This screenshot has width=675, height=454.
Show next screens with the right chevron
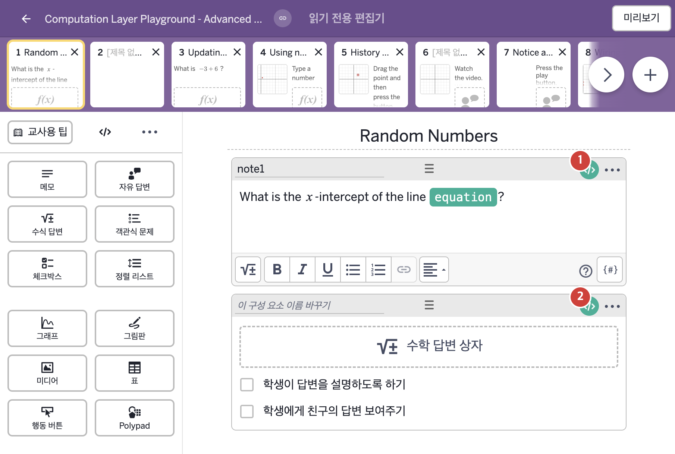point(606,75)
